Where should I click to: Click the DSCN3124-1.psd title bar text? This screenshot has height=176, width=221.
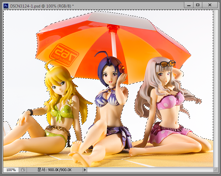(42, 6)
